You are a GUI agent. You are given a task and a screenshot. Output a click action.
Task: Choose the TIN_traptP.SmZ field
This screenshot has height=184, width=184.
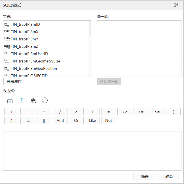24,46
